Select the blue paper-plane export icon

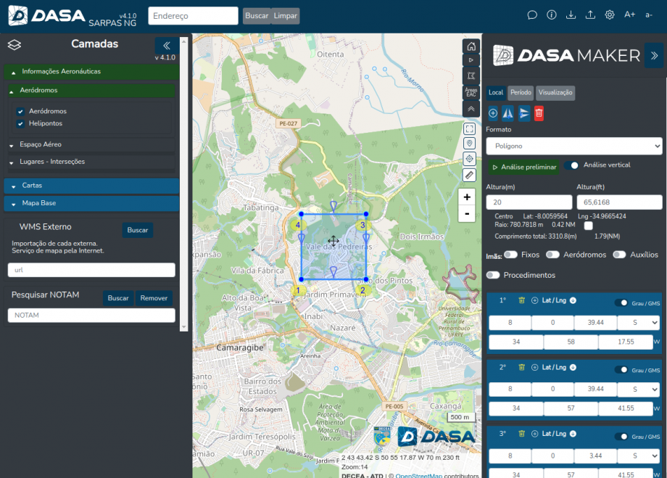[523, 113]
